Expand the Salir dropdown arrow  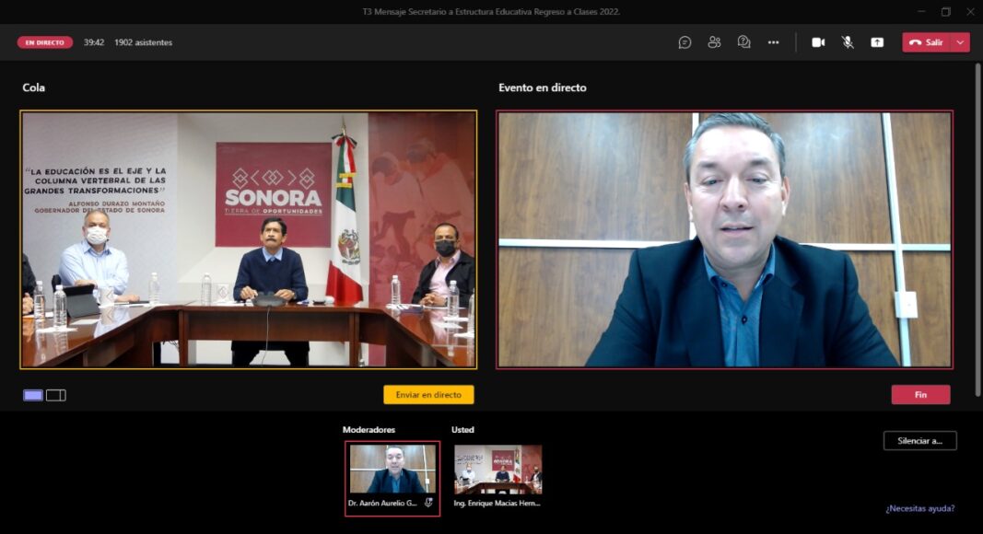[961, 42]
